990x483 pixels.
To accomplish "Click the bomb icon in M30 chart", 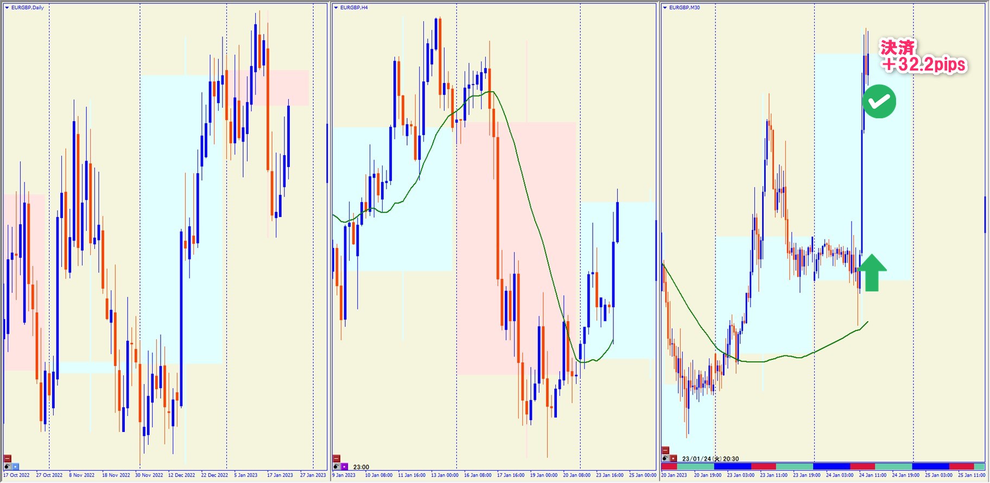I will tap(665, 459).
